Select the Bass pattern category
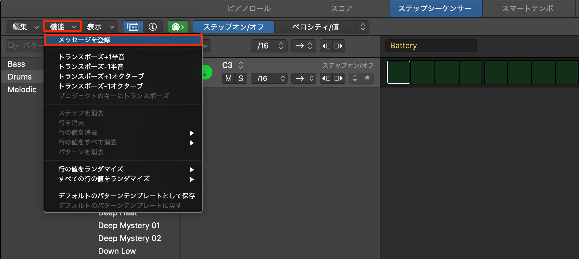Viewport: 579px width, 259px height. pyautogui.click(x=16, y=64)
